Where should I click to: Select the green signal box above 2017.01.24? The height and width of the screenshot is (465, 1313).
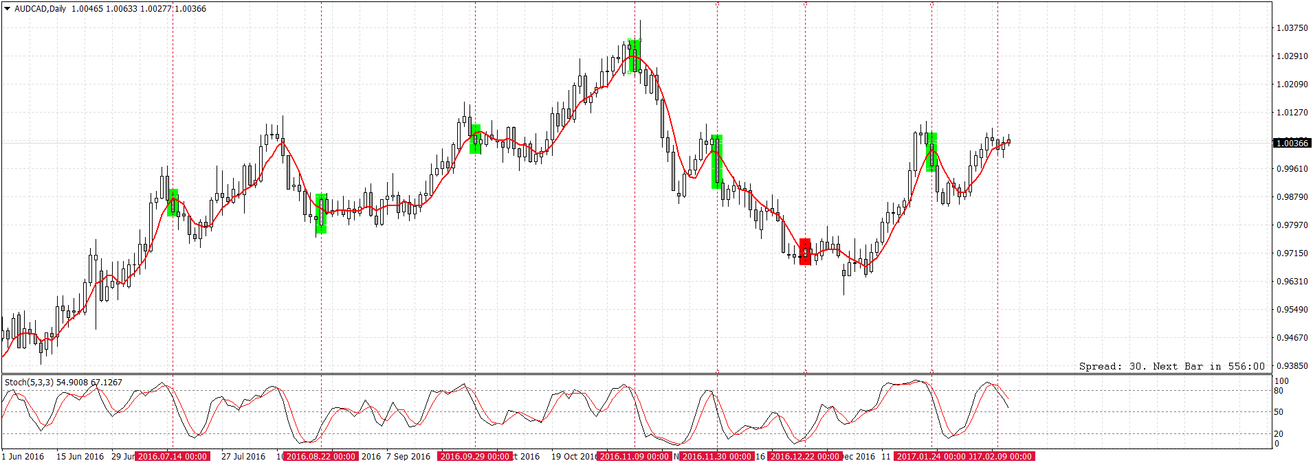[931, 152]
